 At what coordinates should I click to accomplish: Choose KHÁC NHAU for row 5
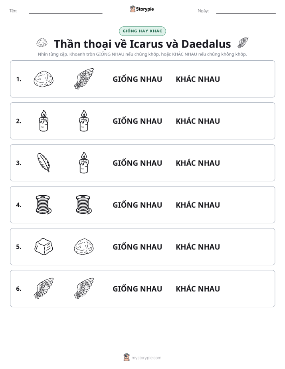point(198,247)
